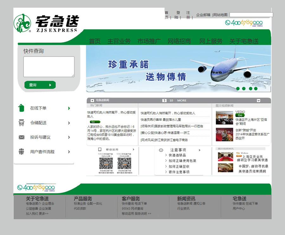This screenshot has width=285, height=235.
Task: Open the 网站地图 link
Action: tap(220, 15)
